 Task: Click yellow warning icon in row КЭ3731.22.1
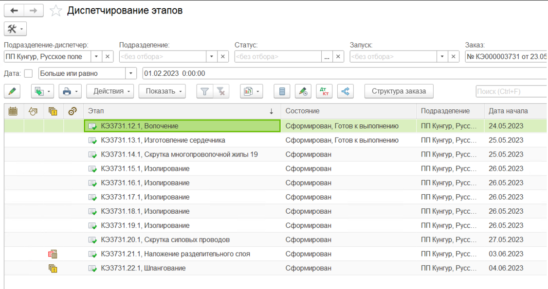[x=53, y=269]
